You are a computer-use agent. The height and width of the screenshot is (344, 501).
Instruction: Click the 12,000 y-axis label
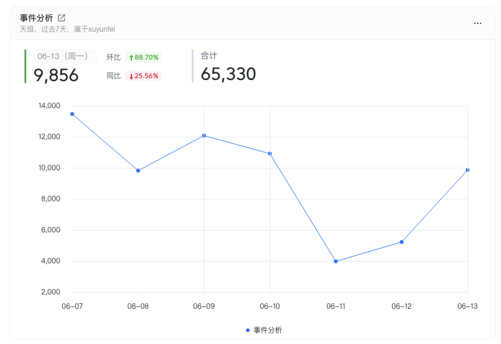tap(49, 137)
